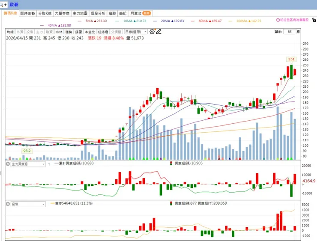Click the 2026/04/15 date in the quote line
Screen dimensions: 317x241
(x=17, y=38)
